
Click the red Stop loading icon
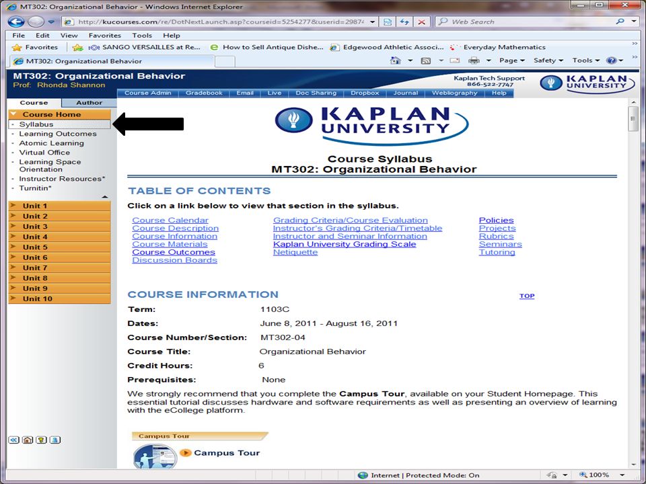[x=421, y=22]
